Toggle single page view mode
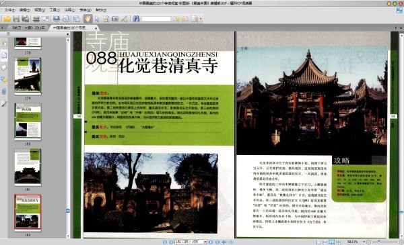 [x=318, y=242]
